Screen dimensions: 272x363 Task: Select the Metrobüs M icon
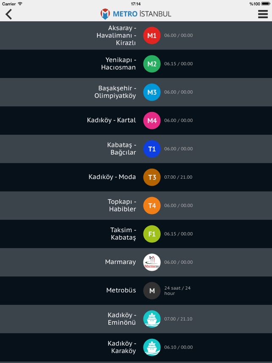coord(152,291)
